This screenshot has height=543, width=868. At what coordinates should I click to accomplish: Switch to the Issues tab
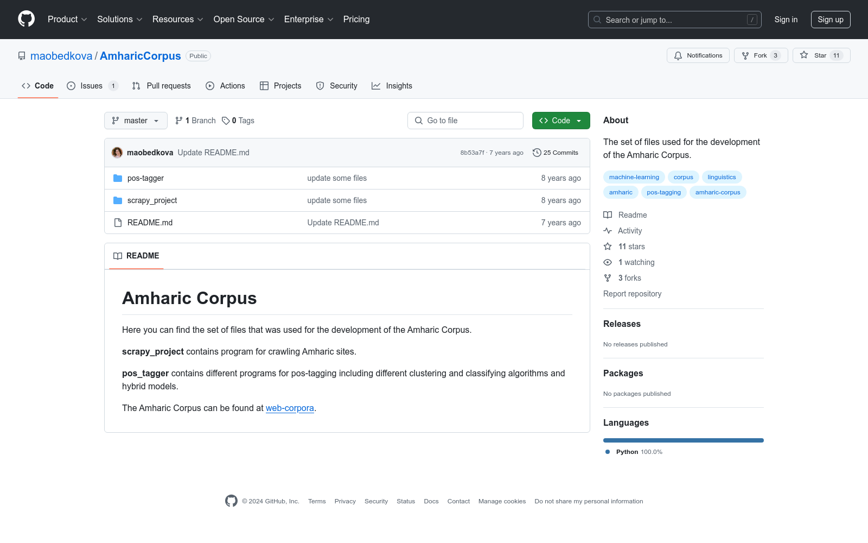(x=92, y=86)
